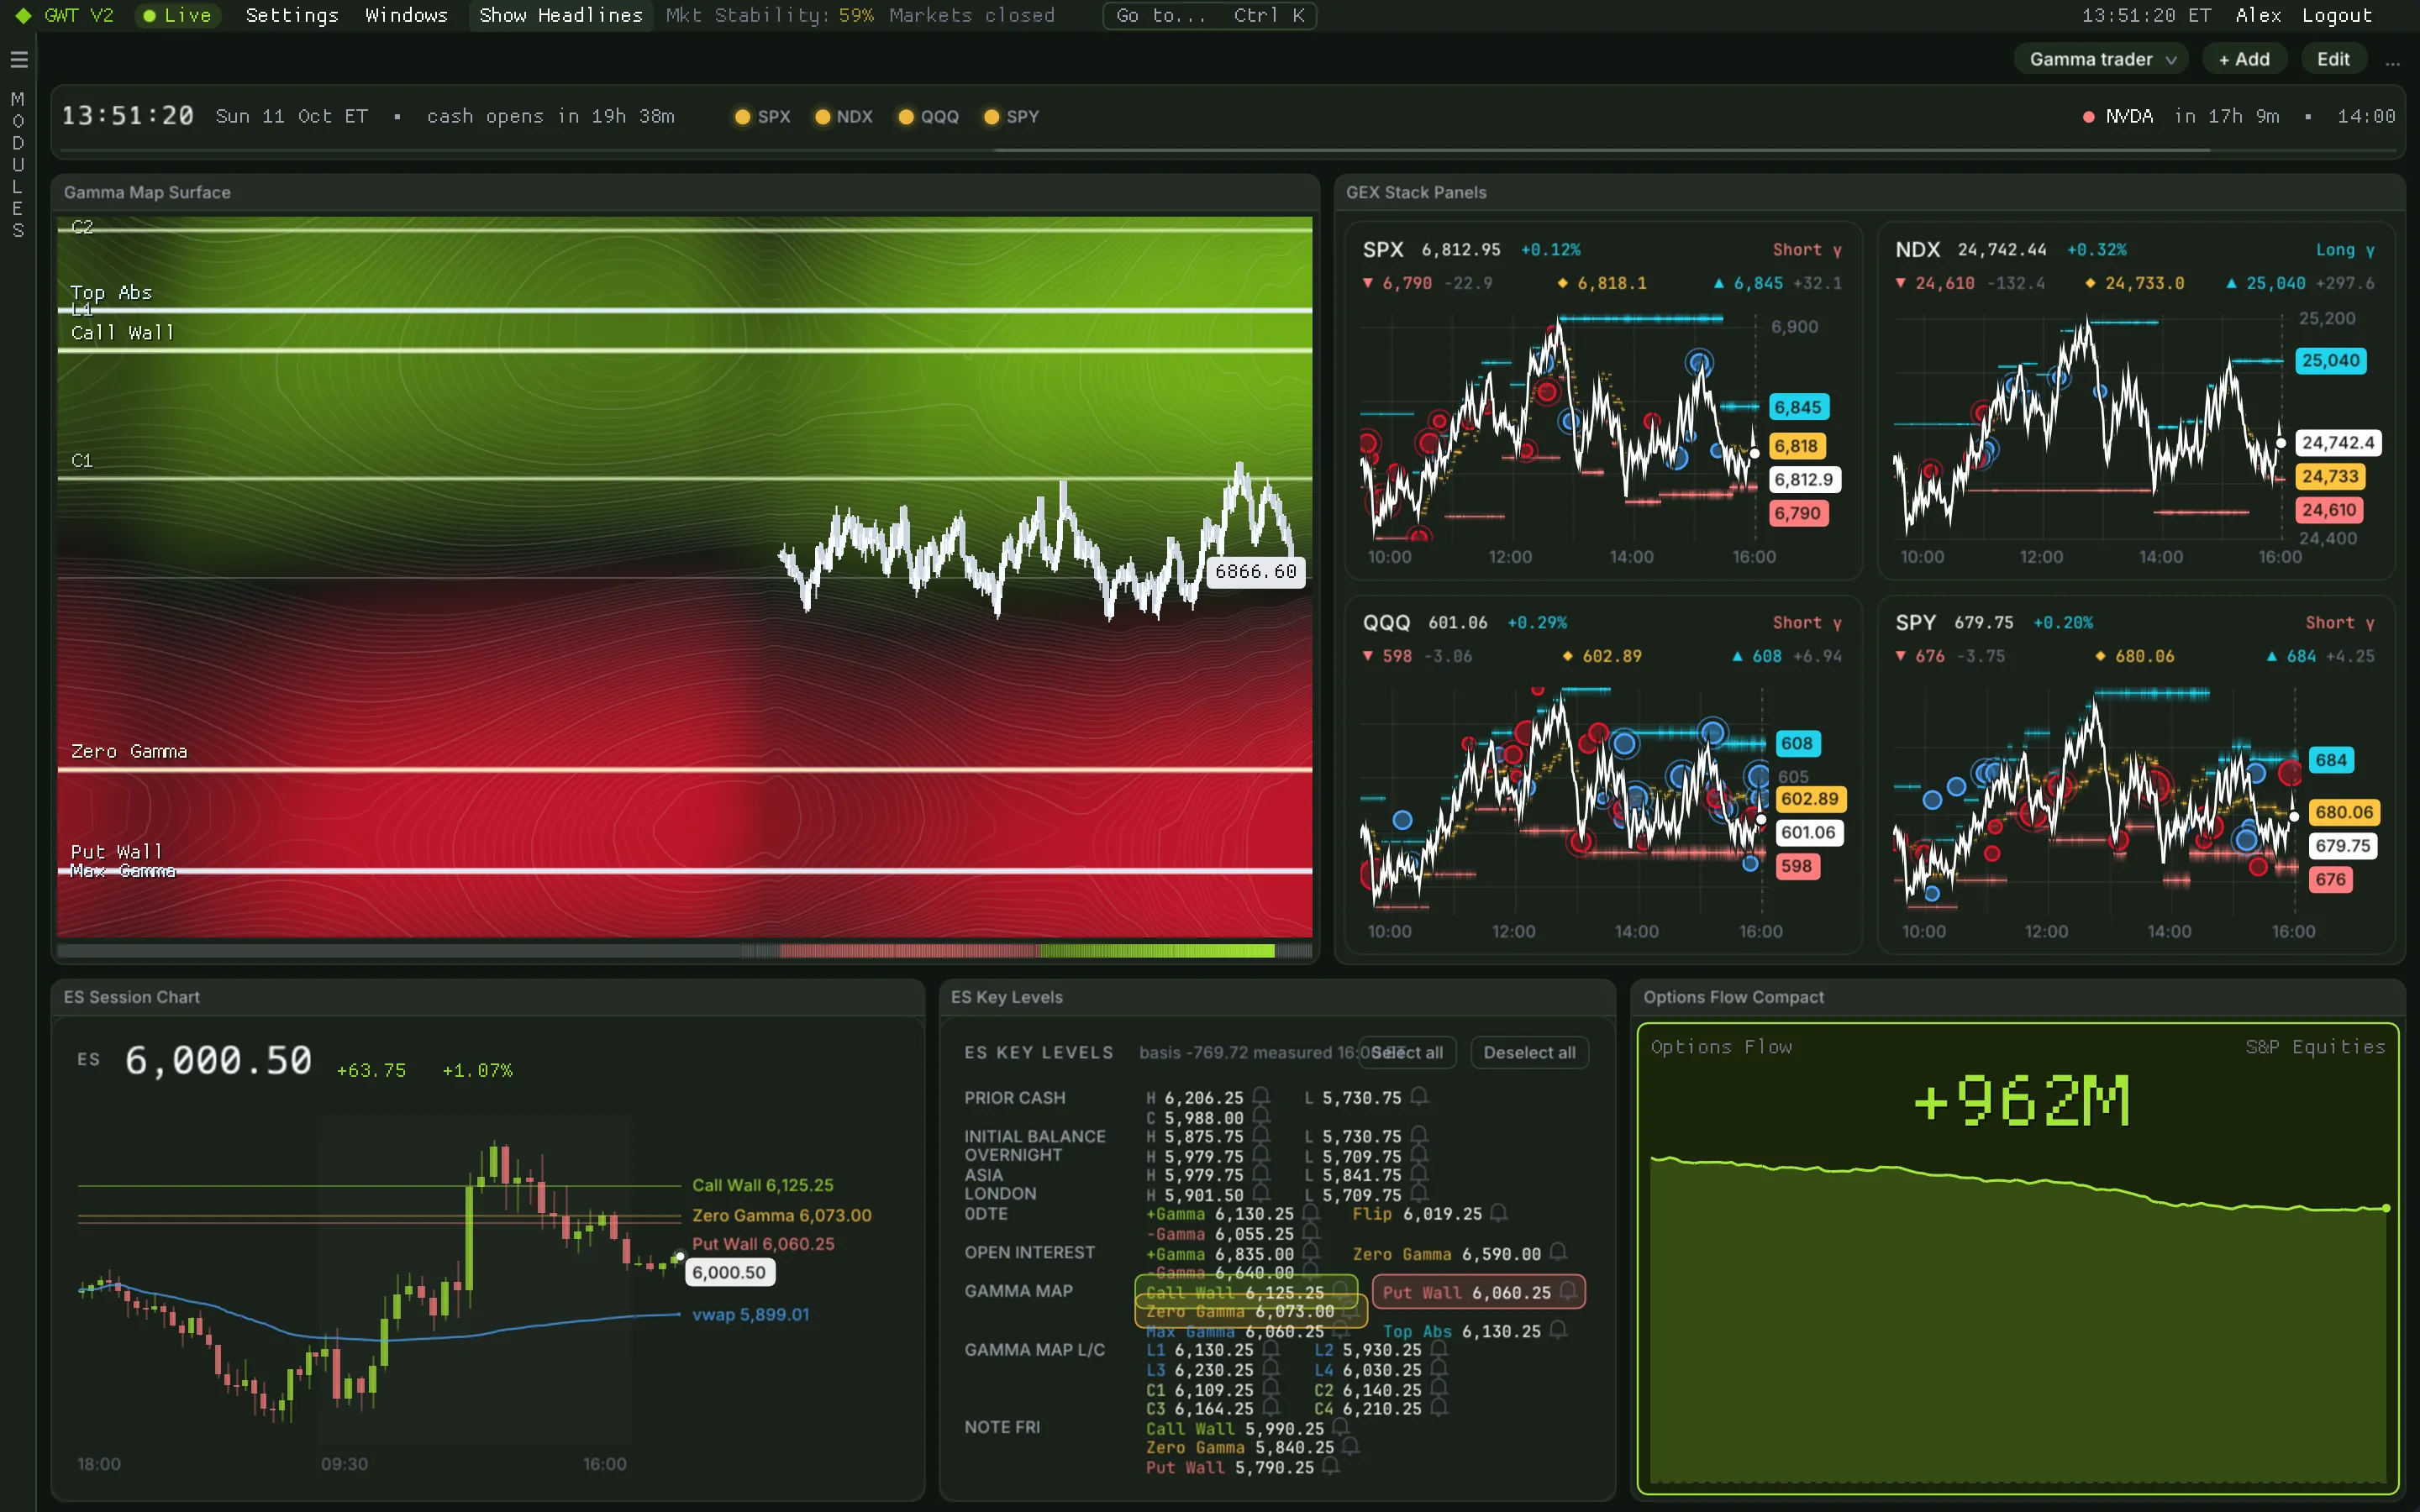The width and height of the screenshot is (2420, 1512).
Task: Click Show Headlines in top bar
Action: click(560, 15)
